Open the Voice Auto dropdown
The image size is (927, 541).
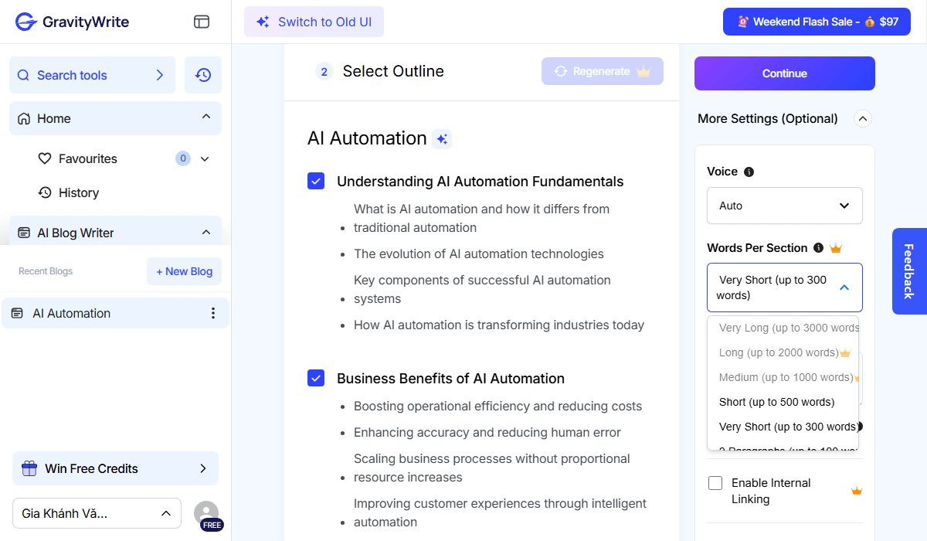[x=784, y=206]
